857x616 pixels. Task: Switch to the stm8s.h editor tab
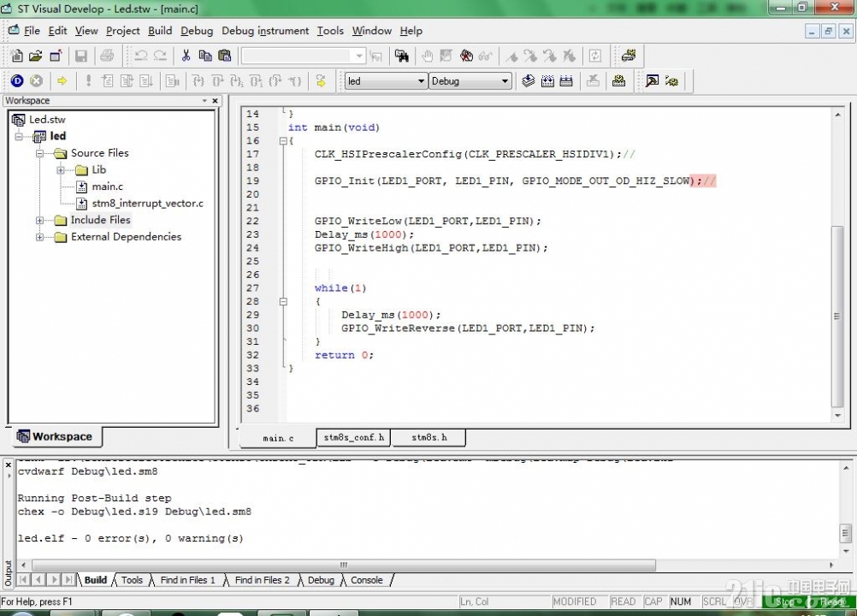click(x=429, y=437)
